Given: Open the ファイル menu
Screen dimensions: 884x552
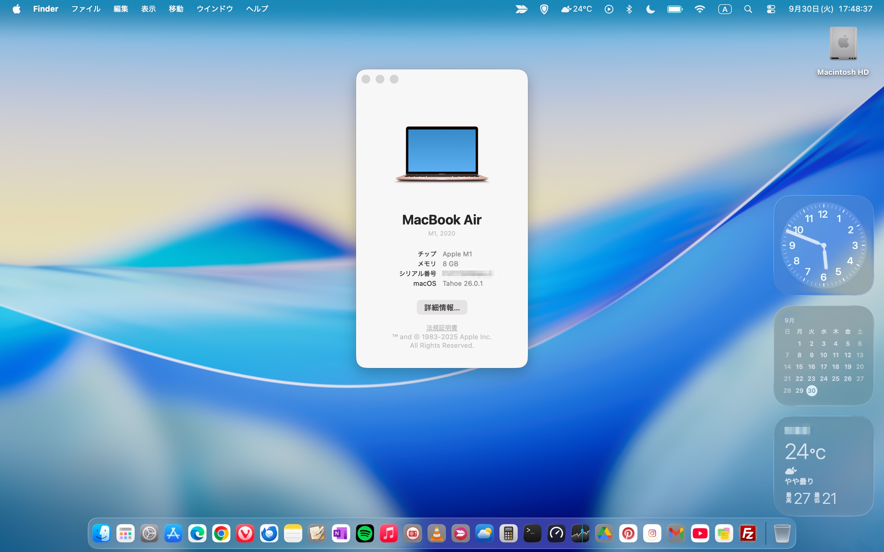Looking at the screenshot, I should pyautogui.click(x=85, y=9).
